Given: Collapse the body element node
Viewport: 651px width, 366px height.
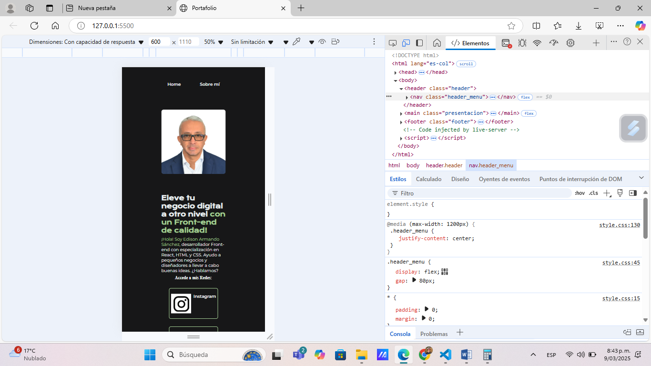Looking at the screenshot, I should (396, 81).
